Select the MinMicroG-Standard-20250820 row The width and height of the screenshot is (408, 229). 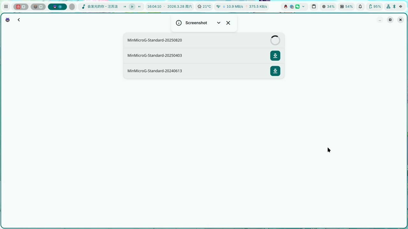(x=191, y=40)
